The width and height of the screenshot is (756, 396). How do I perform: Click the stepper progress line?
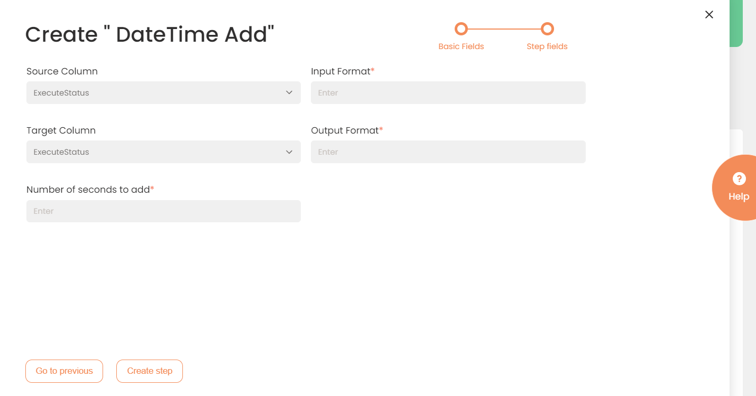pyautogui.click(x=504, y=29)
